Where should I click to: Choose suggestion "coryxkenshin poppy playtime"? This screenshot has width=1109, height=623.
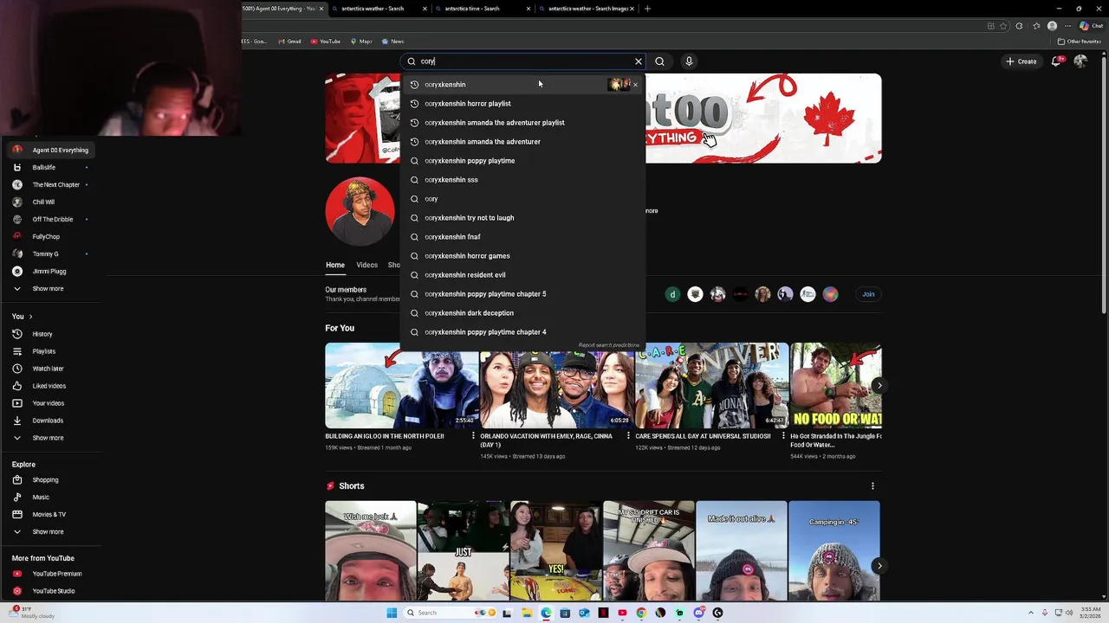coord(523,161)
